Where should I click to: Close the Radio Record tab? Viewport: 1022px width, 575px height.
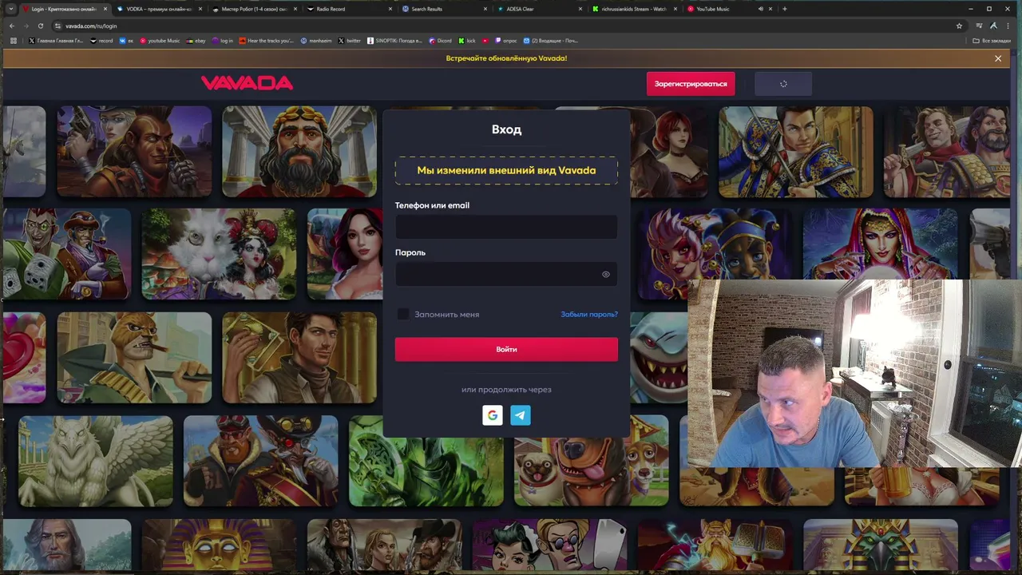(x=390, y=9)
